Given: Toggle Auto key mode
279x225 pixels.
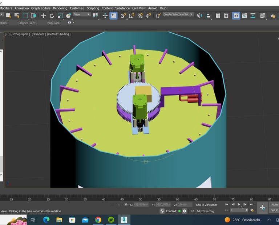Looking at the screenshot, I should pyautogui.click(x=274, y=205).
